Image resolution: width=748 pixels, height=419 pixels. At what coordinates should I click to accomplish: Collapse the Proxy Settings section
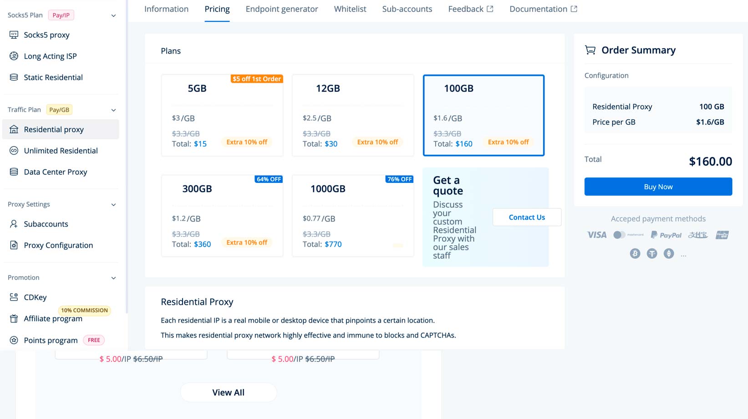click(113, 205)
